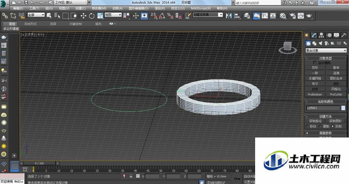Select the Link tool in main toolbar
Viewport: 349px width, 184px height.
tap(5, 16)
